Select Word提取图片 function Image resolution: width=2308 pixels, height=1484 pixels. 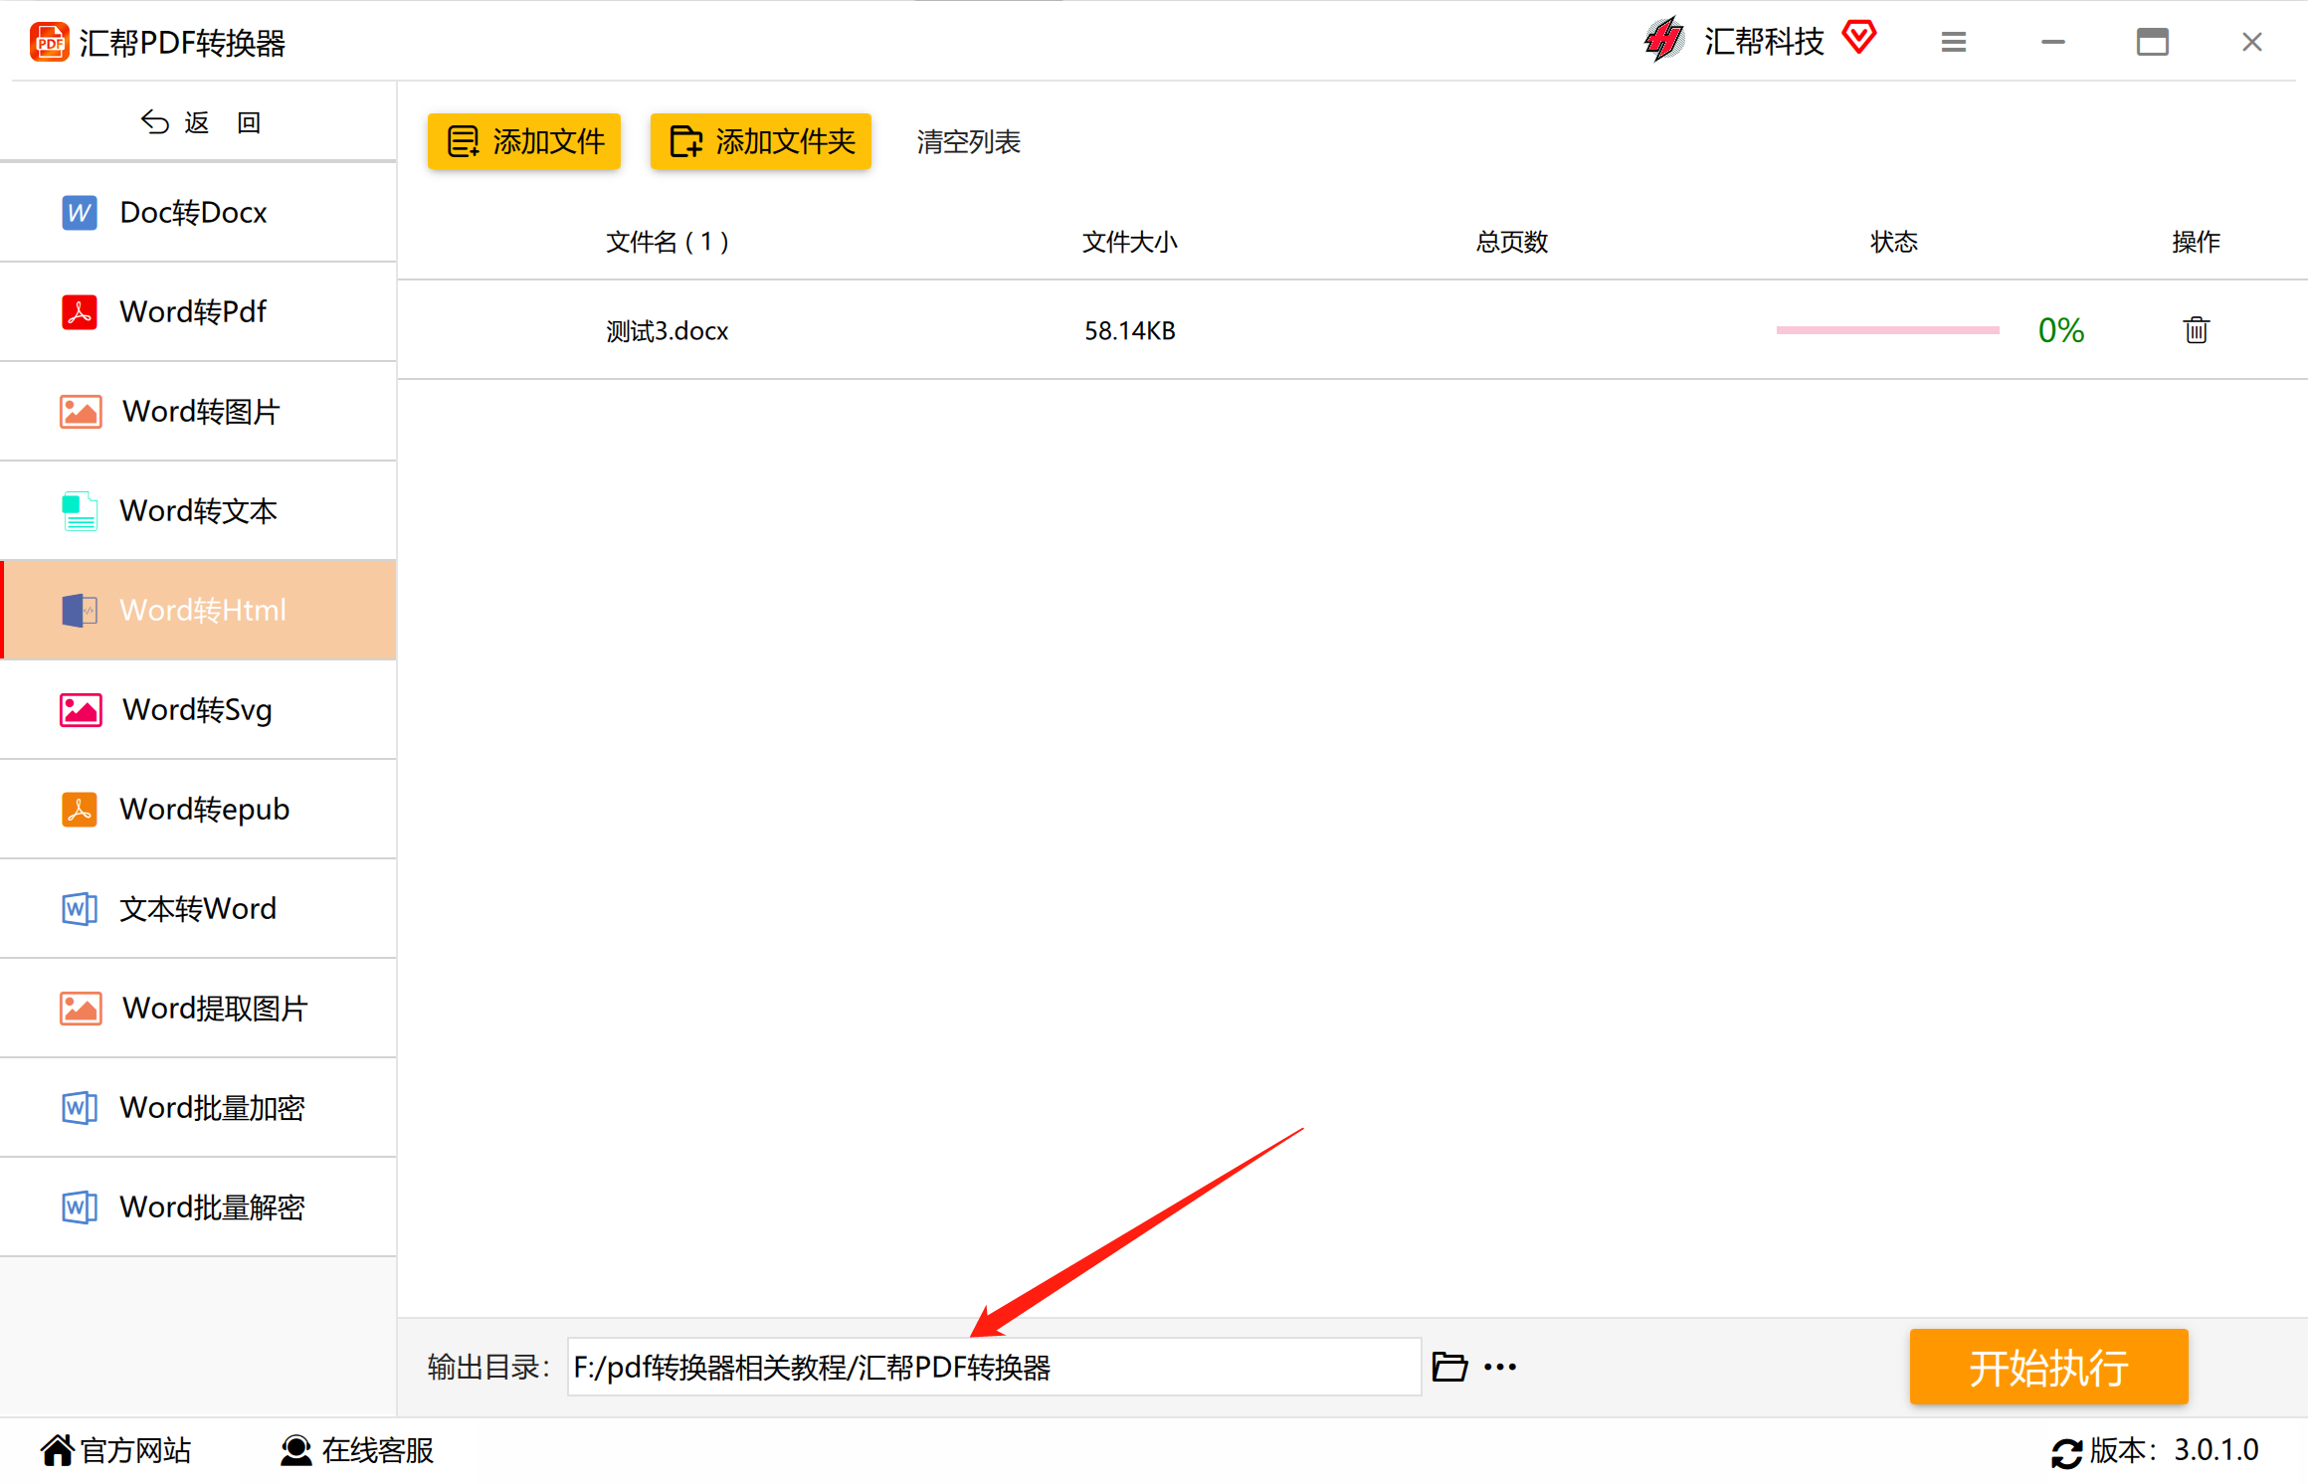coord(198,1009)
